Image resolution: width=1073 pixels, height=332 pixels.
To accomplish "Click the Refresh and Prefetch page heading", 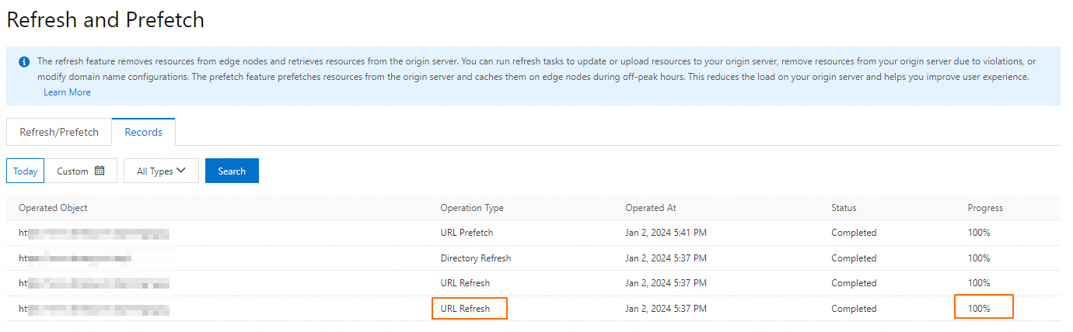I will (106, 20).
